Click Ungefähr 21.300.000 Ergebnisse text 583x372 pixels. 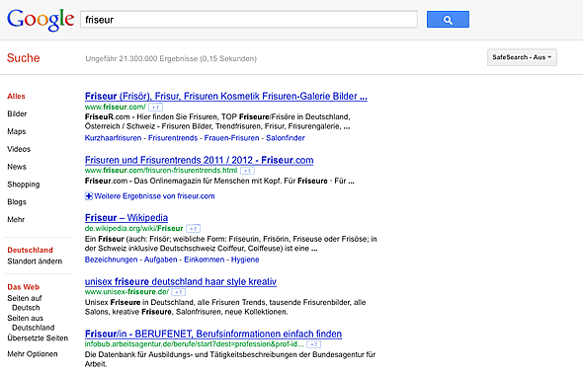[x=171, y=58]
